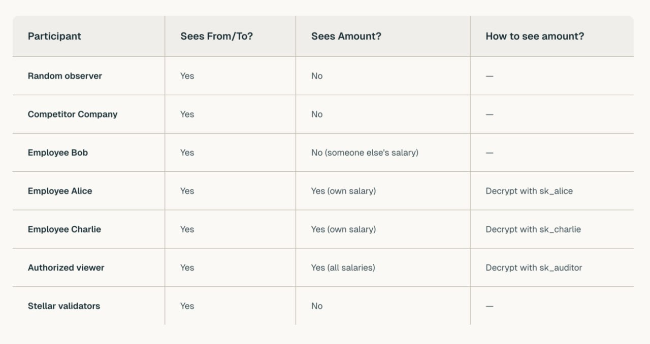Click the Sees Amount? column header
The image size is (650, 344).
pos(346,36)
